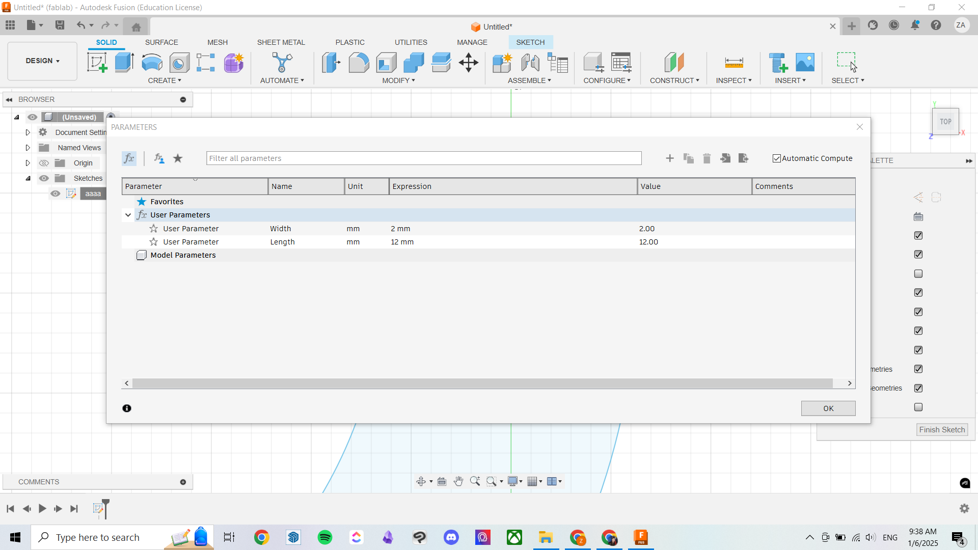Toggle visibility of the Sketches folder

click(44, 178)
